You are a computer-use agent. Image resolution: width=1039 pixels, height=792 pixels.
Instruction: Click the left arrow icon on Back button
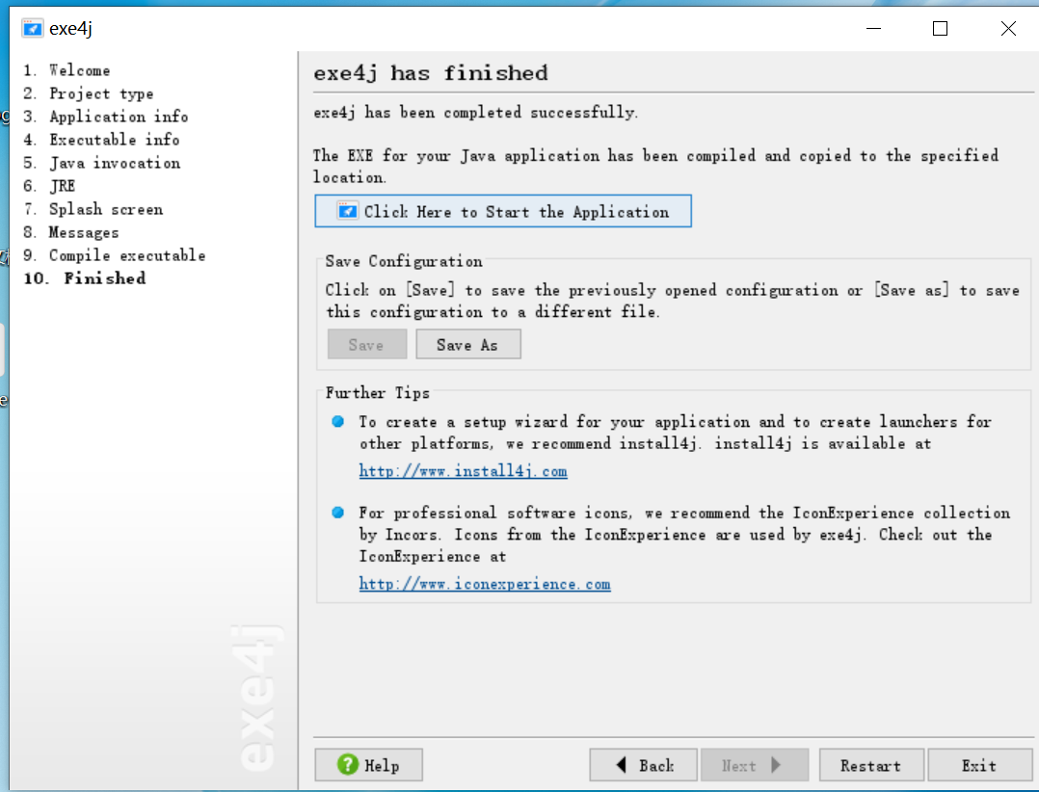coord(622,764)
